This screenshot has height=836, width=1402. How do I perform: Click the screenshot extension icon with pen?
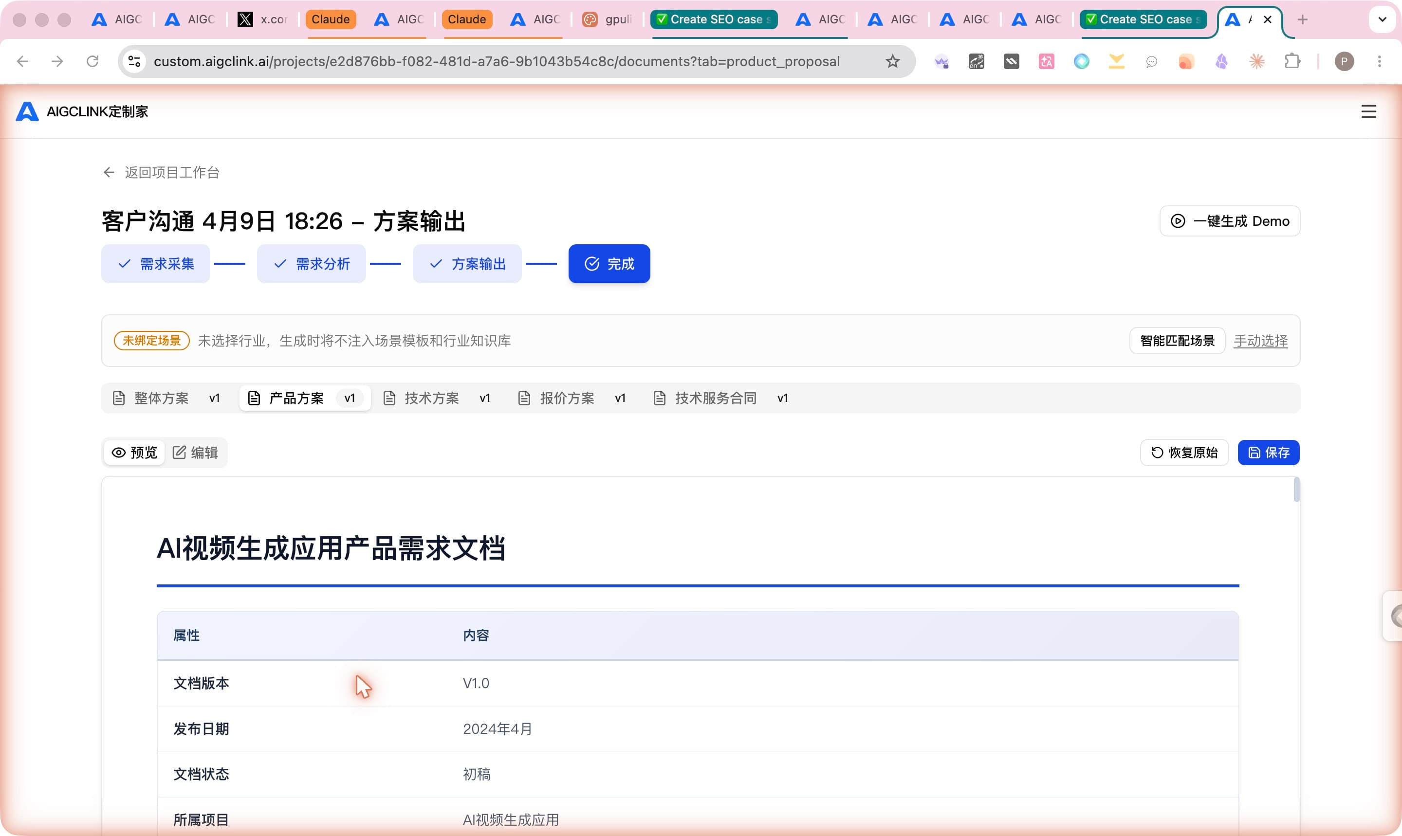[977, 61]
